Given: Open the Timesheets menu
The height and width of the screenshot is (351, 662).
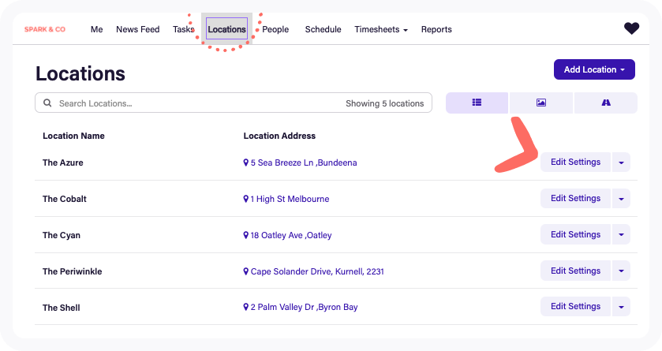Looking at the screenshot, I should click(x=381, y=29).
